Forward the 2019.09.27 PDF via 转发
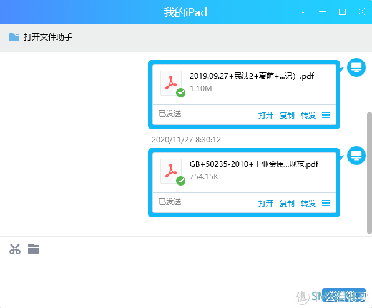This screenshot has width=372, height=308. 308,116
